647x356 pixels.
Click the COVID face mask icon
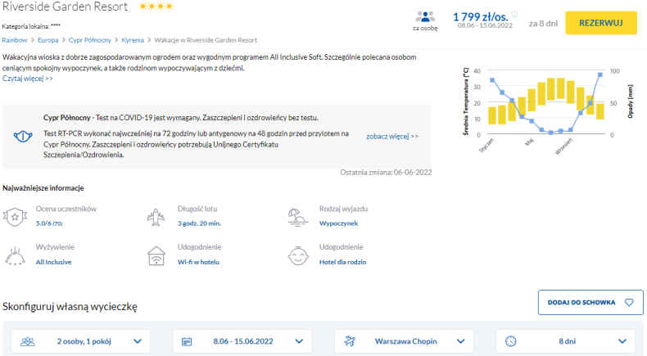[x=23, y=137]
